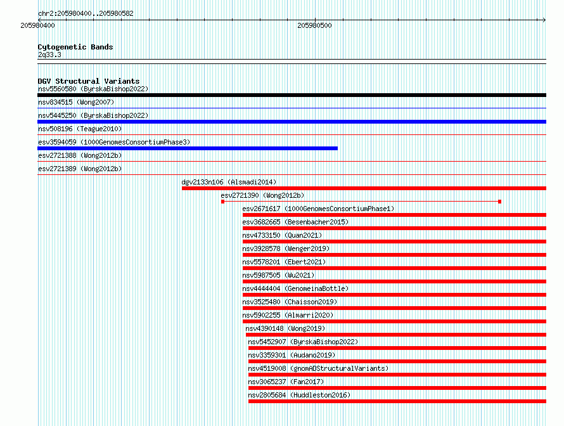Select the red nsv3065237 variant bar
Image resolution: width=564 pixels, height=426 pixels.
pos(397,388)
